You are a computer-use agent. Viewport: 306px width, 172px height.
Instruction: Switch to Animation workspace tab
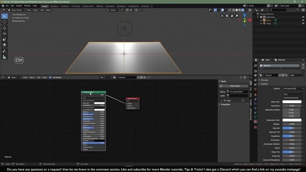(x=110, y=6)
